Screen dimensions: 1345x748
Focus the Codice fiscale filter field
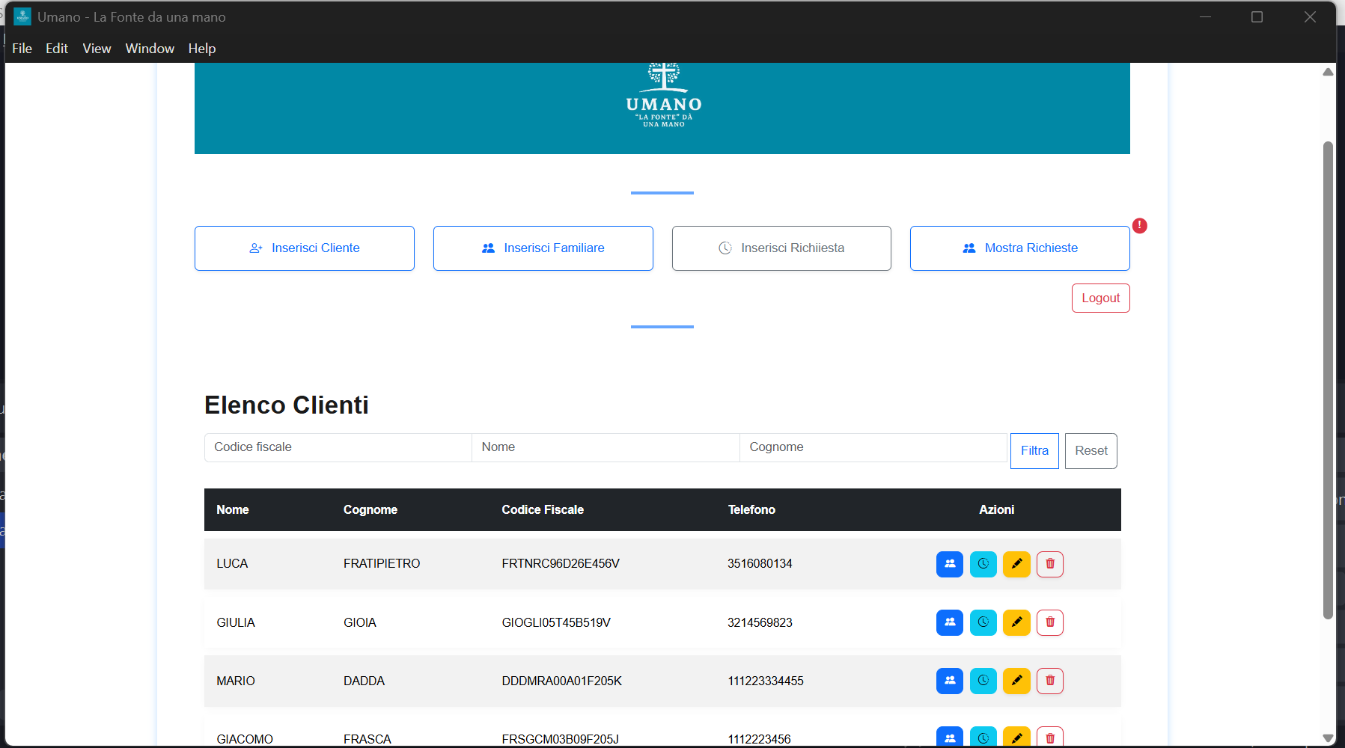(338, 447)
